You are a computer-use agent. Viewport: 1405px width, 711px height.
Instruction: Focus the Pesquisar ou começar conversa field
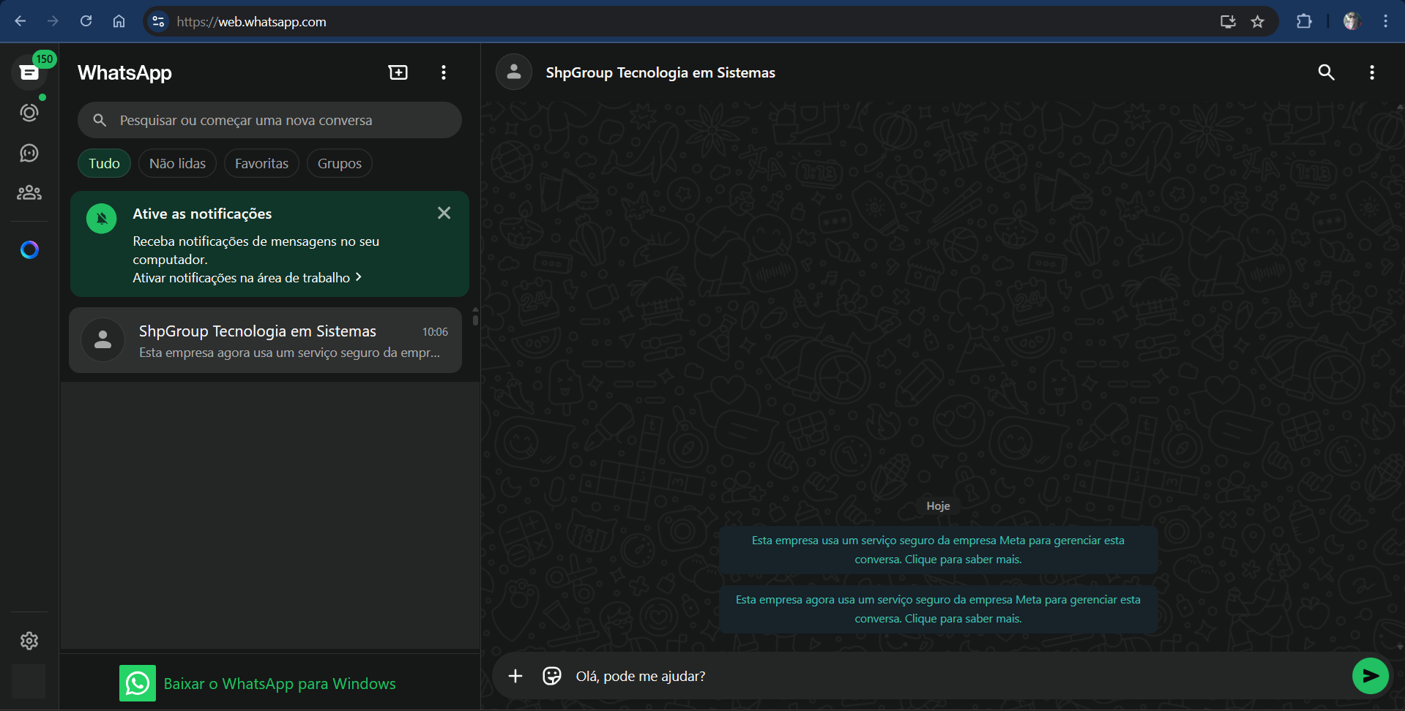[278, 121]
